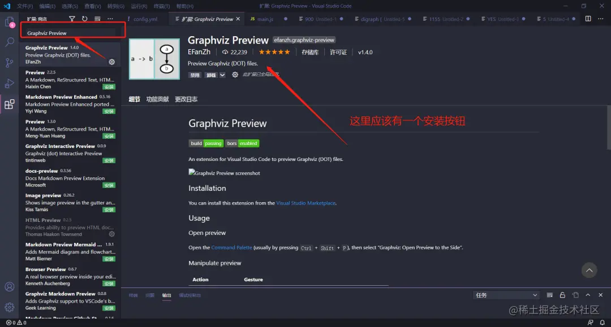Refresh the extensions list
The image size is (611, 327).
[84, 19]
